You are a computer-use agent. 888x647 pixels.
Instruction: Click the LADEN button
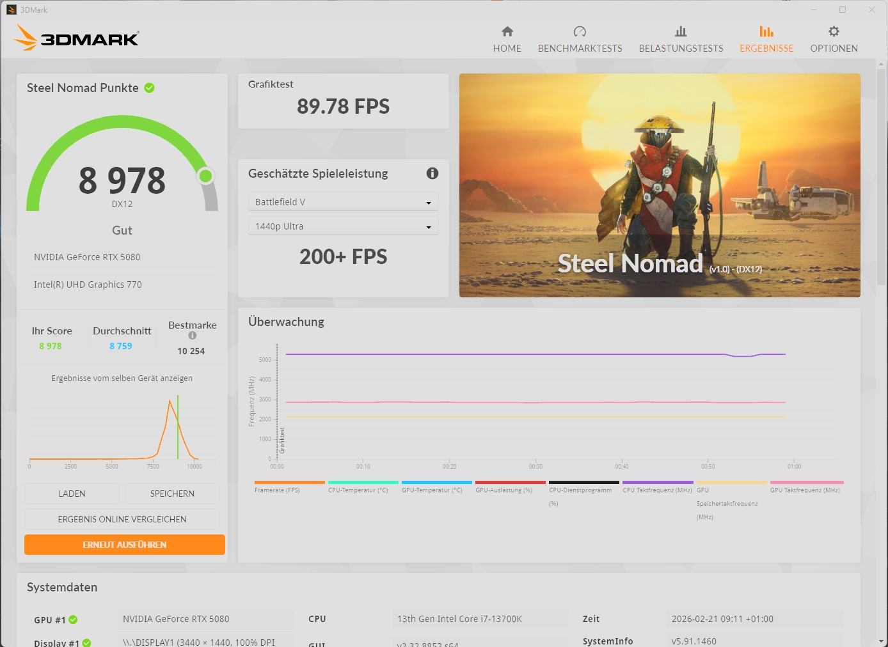pyautogui.click(x=72, y=494)
